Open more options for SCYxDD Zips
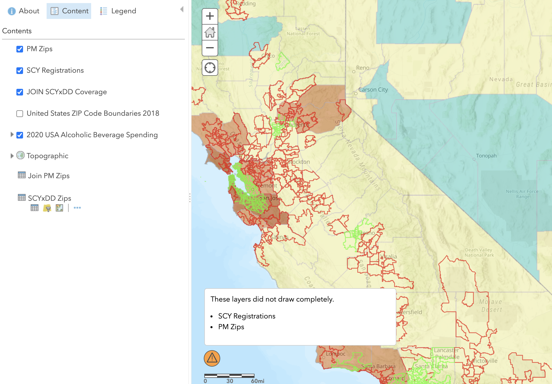The image size is (552, 384). click(x=77, y=208)
